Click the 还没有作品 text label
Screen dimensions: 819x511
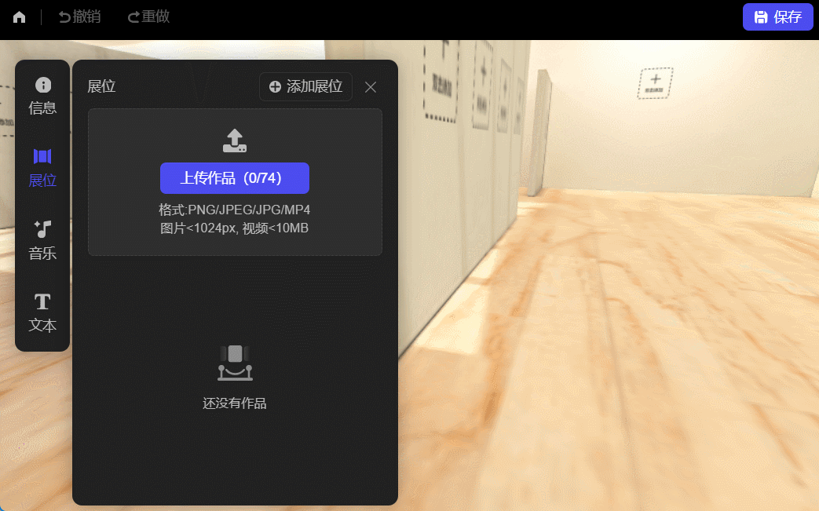(x=233, y=403)
